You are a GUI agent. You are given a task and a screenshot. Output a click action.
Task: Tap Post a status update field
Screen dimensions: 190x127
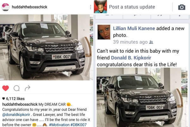click(x=132, y=7)
